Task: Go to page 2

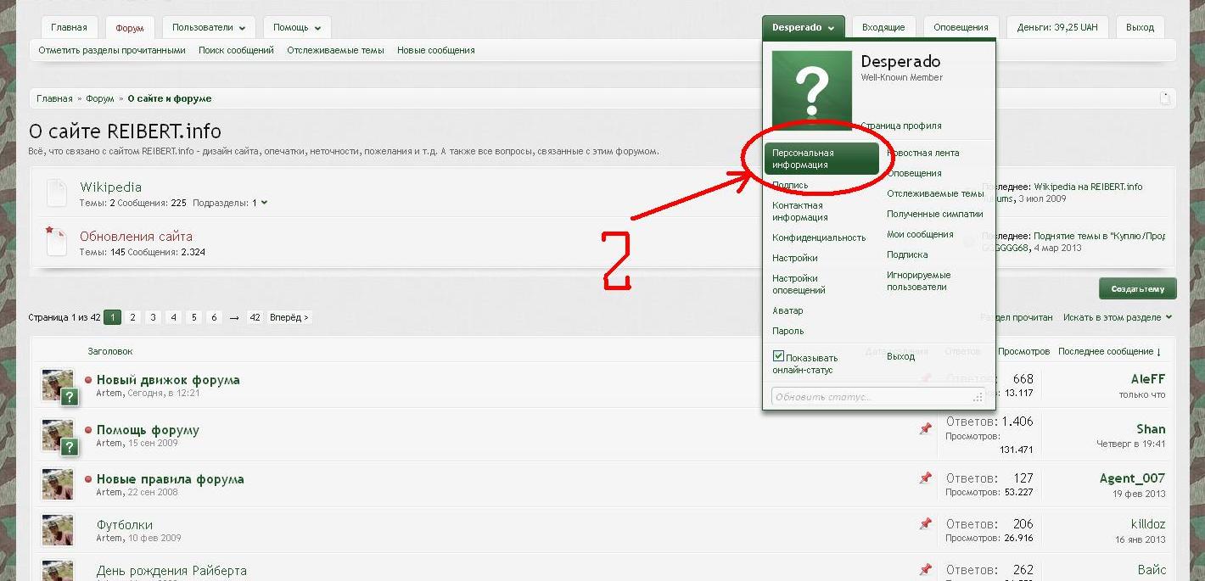Action: [x=133, y=317]
